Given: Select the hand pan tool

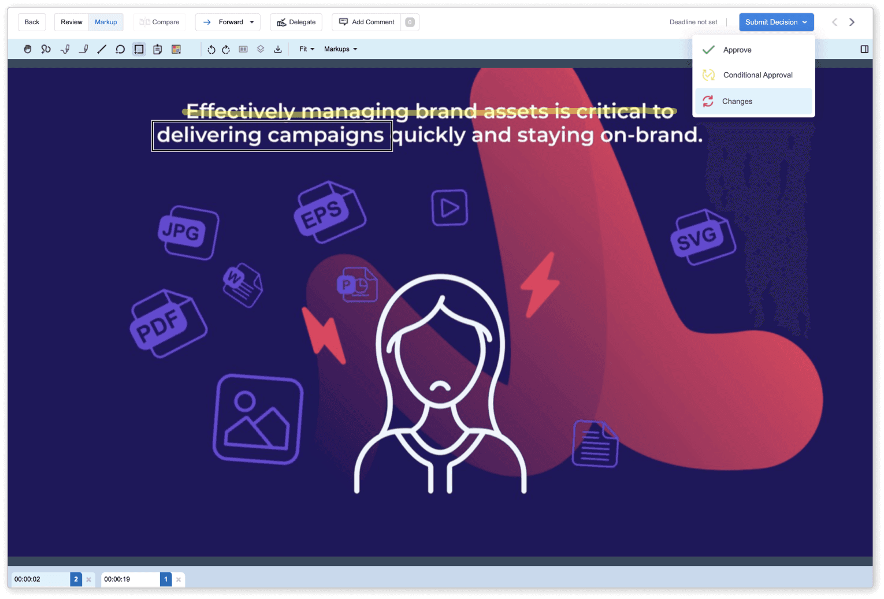Looking at the screenshot, I should pos(27,49).
